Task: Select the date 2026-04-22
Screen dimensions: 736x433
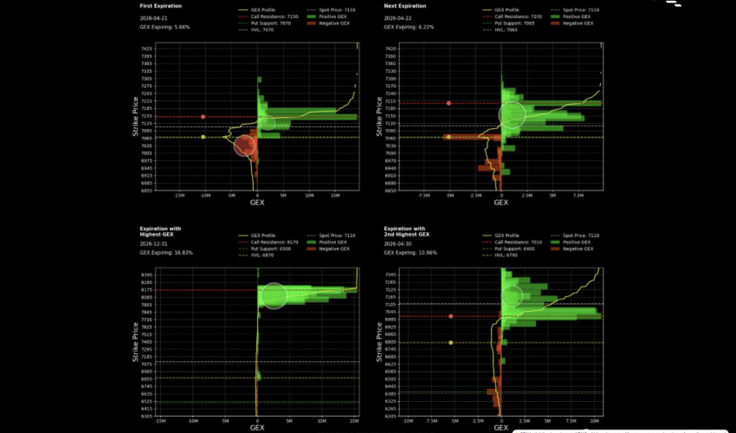Action: tap(397, 18)
